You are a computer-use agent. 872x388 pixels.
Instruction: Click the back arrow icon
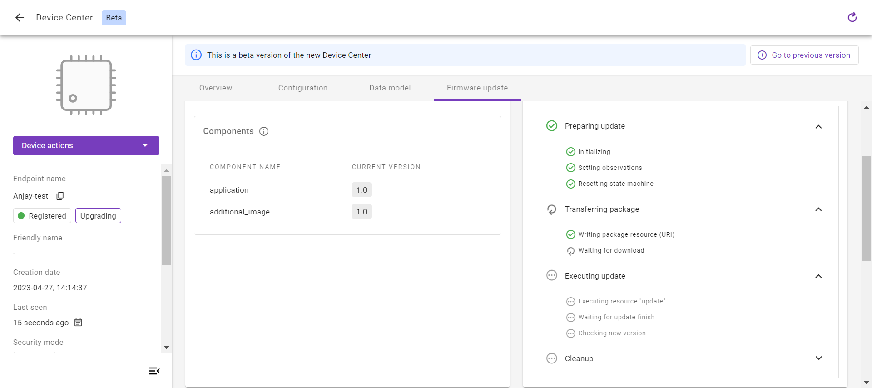[20, 18]
